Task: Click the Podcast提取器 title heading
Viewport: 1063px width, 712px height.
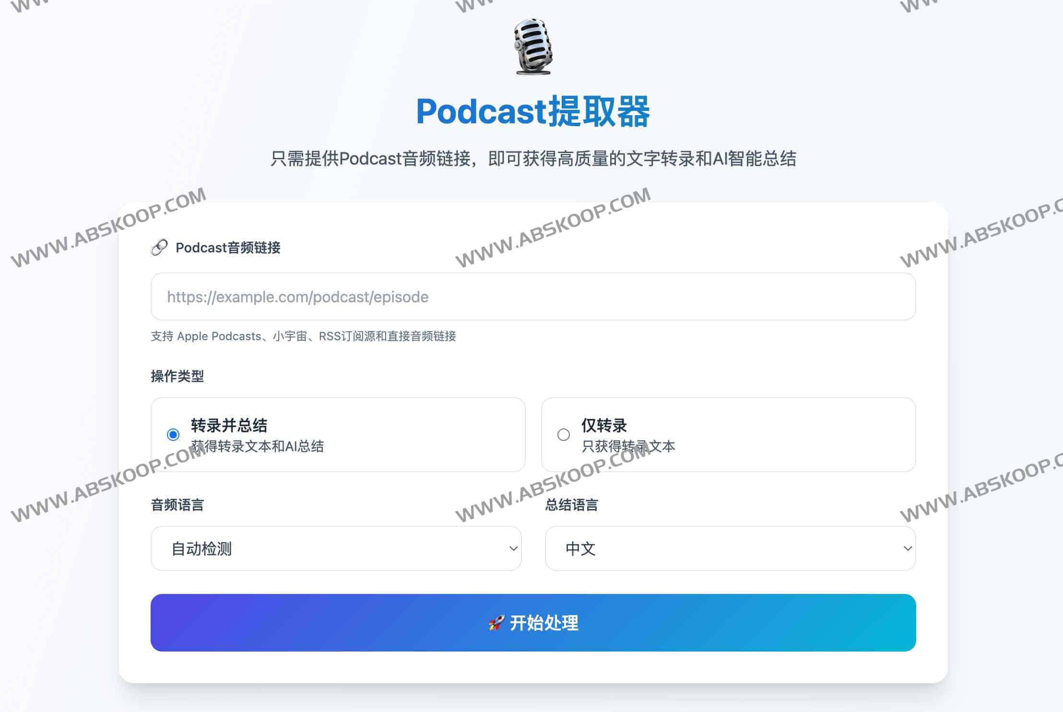Action: 532,112
